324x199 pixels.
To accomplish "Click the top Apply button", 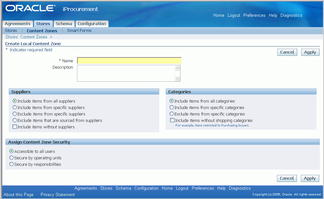I will [x=310, y=52].
